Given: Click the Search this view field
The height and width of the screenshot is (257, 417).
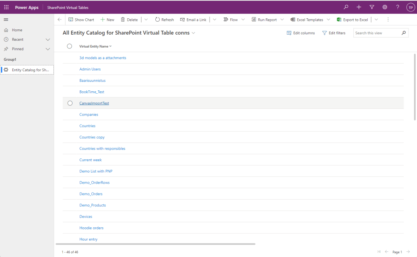Looking at the screenshot, I should coord(377,33).
